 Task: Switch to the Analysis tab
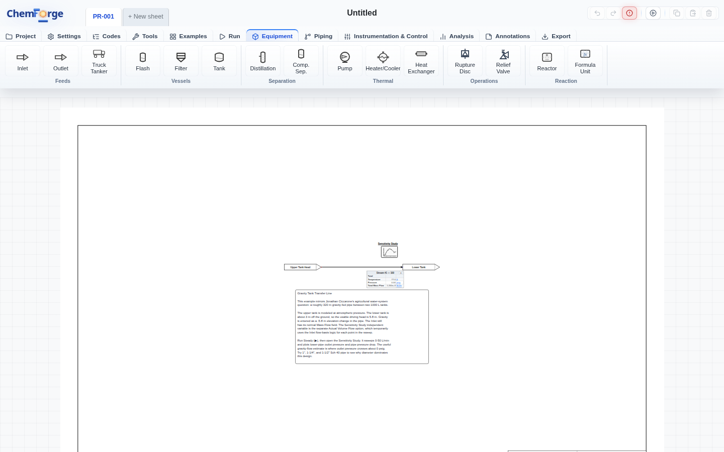pos(457,36)
